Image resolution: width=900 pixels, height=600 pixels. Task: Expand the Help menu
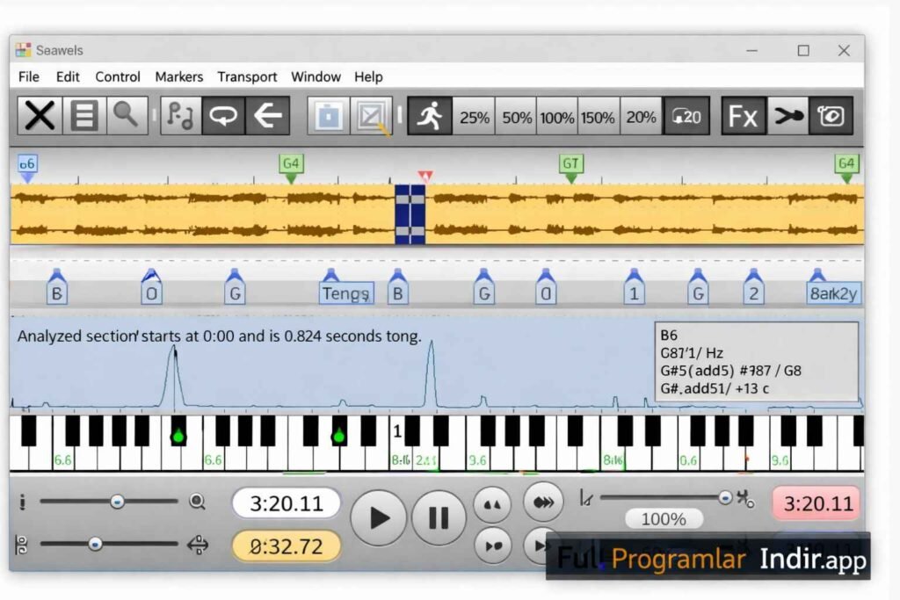click(x=368, y=76)
